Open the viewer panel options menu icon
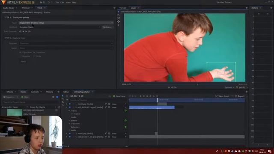Screen dimensions: 274x154 pyautogui.click(x=247, y=8)
